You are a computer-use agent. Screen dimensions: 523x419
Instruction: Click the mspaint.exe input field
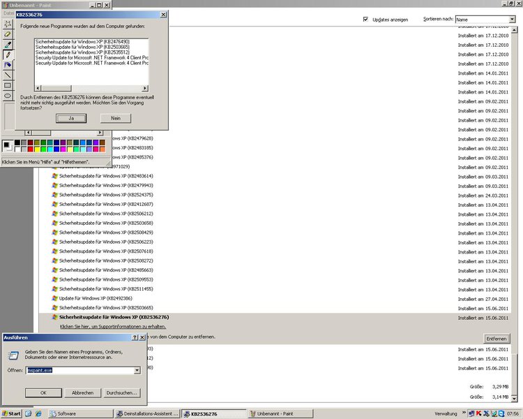[x=80, y=370]
